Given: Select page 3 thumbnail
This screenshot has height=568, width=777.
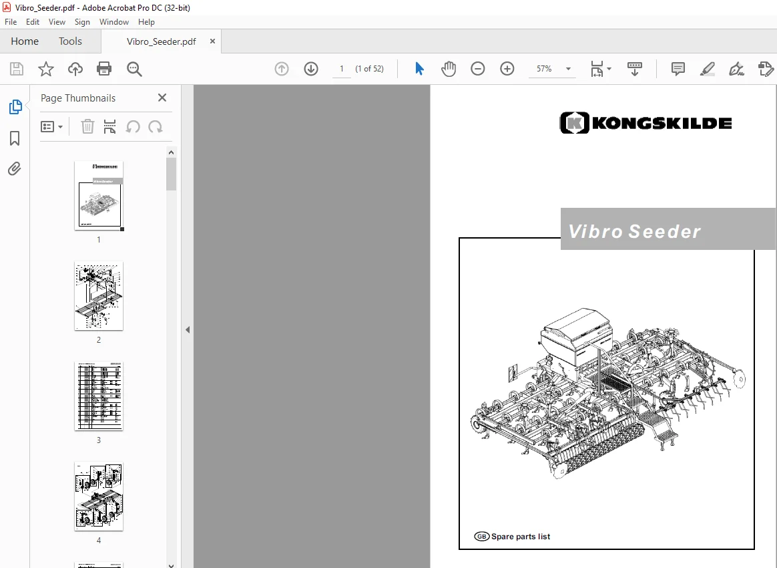Looking at the screenshot, I should 99,396.
